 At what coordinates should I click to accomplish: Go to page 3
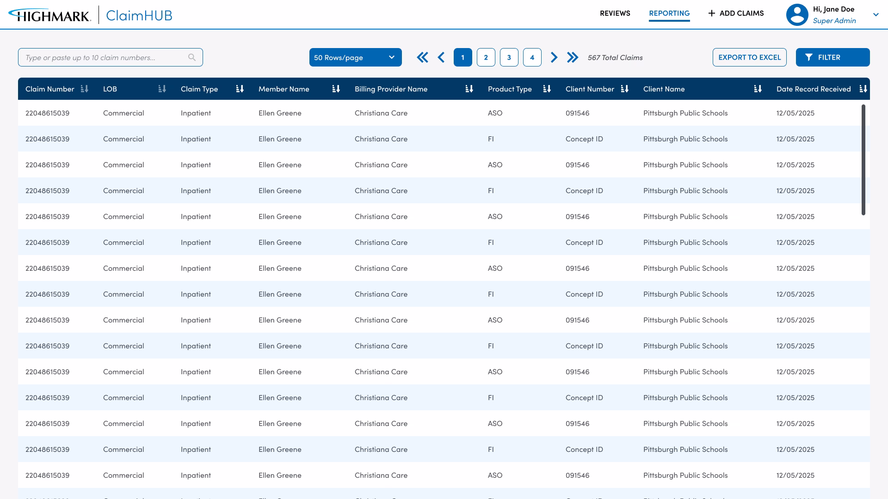pos(509,57)
